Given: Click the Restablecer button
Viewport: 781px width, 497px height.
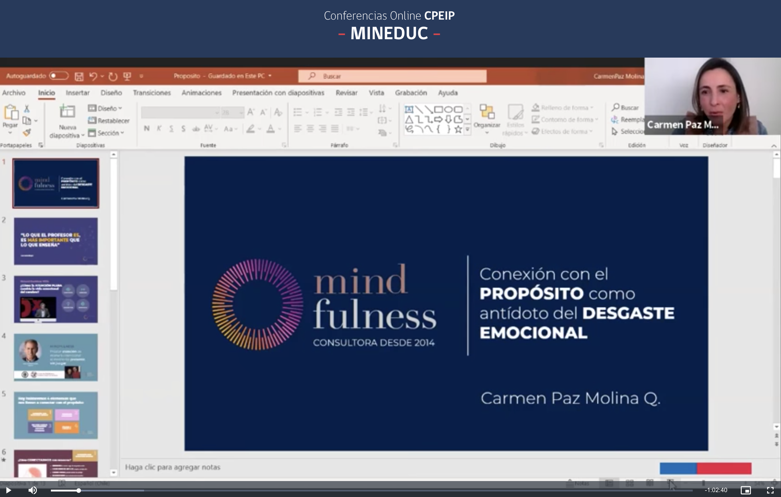Looking at the screenshot, I should 109,121.
